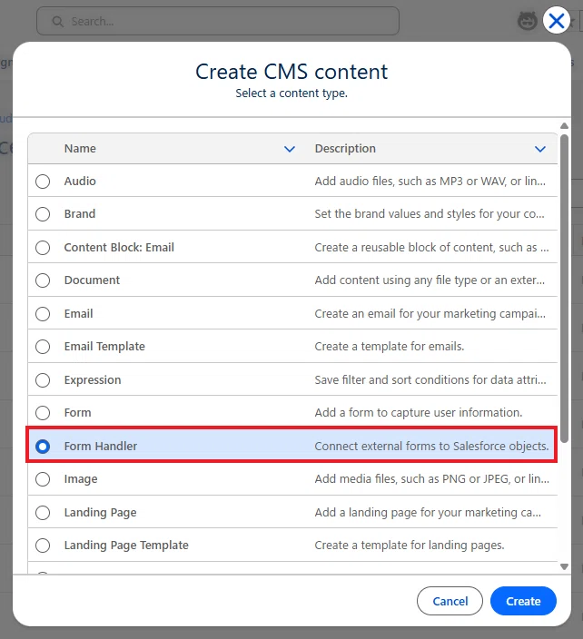Choose Content Block: Email option
Screen dimensions: 583x639
coord(43,248)
